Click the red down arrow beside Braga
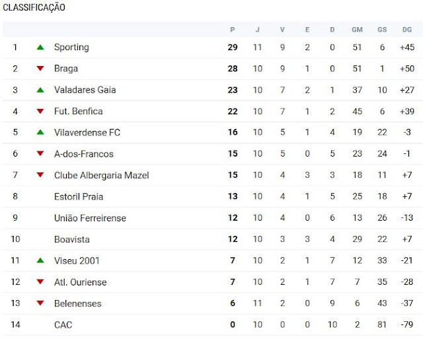The image size is (423, 337). [40, 69]
